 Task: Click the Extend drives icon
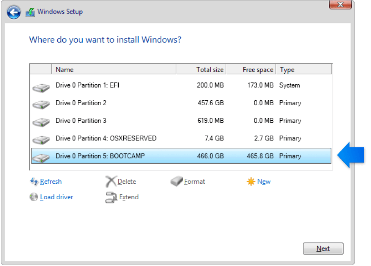click(111, 197)
